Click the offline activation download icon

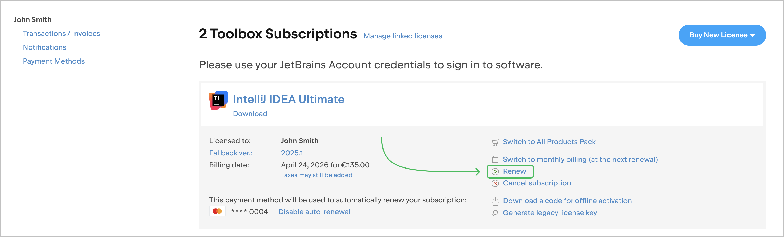[x=495, y=201]
